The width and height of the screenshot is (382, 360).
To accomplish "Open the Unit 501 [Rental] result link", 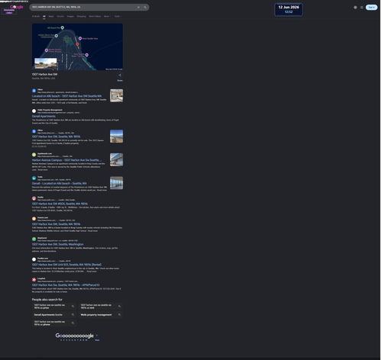I will pyautogui.click(x=66, y=265).
